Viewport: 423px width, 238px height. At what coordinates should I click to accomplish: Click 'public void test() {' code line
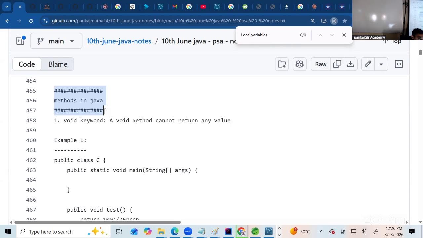tap(99, 210)
